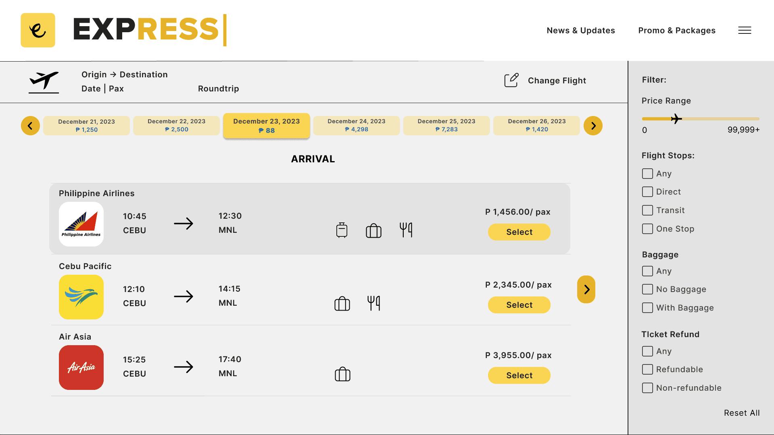Click the price range slider track
The width and height of the screenshot is (774, 435).
tap(701, 119)
